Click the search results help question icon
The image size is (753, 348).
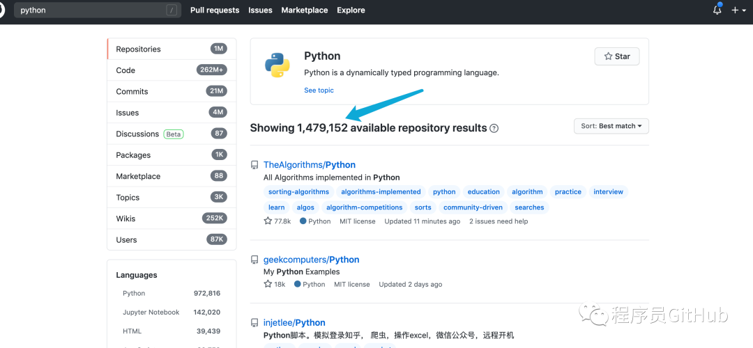[494, 128]
